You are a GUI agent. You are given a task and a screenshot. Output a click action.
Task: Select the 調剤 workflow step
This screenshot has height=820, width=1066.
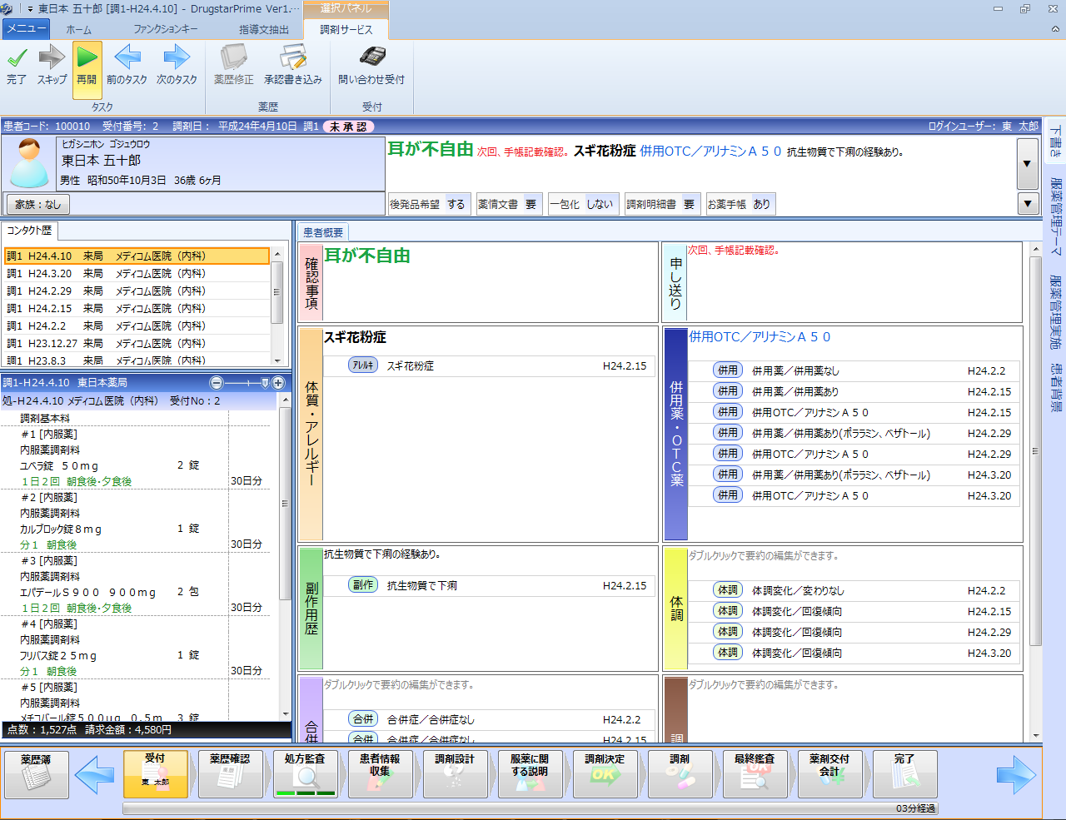pyautogui.click(x=680, y=774)
